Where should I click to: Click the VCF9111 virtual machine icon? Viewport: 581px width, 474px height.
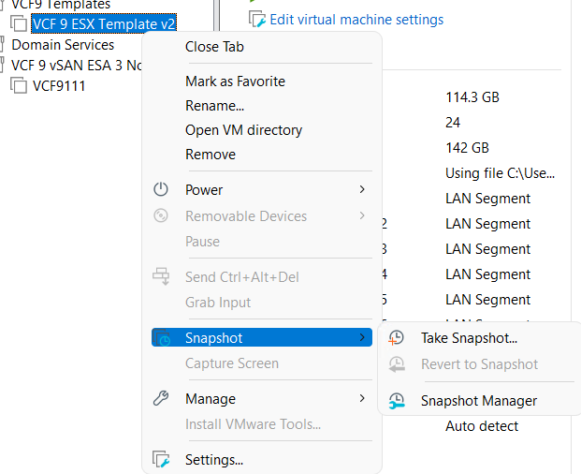pos(19,86)
